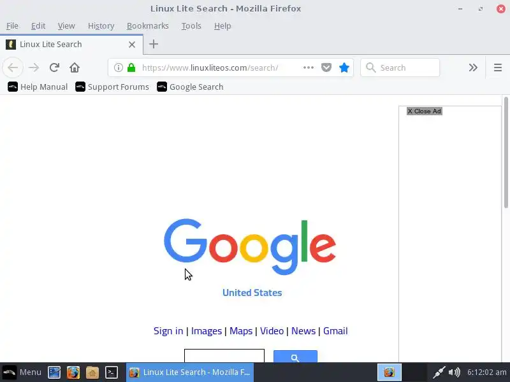The width and height of the screenshot is (510, 382).
Task: Open the Firefox hamburger menu
Action: pos(498,67)
